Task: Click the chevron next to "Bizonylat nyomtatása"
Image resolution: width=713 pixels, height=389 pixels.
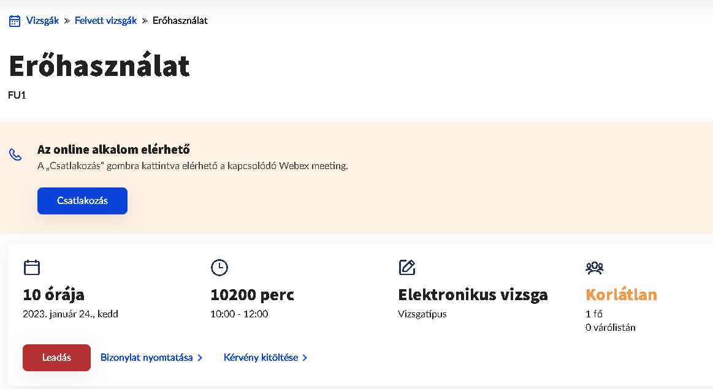Action: coord(200,358)
